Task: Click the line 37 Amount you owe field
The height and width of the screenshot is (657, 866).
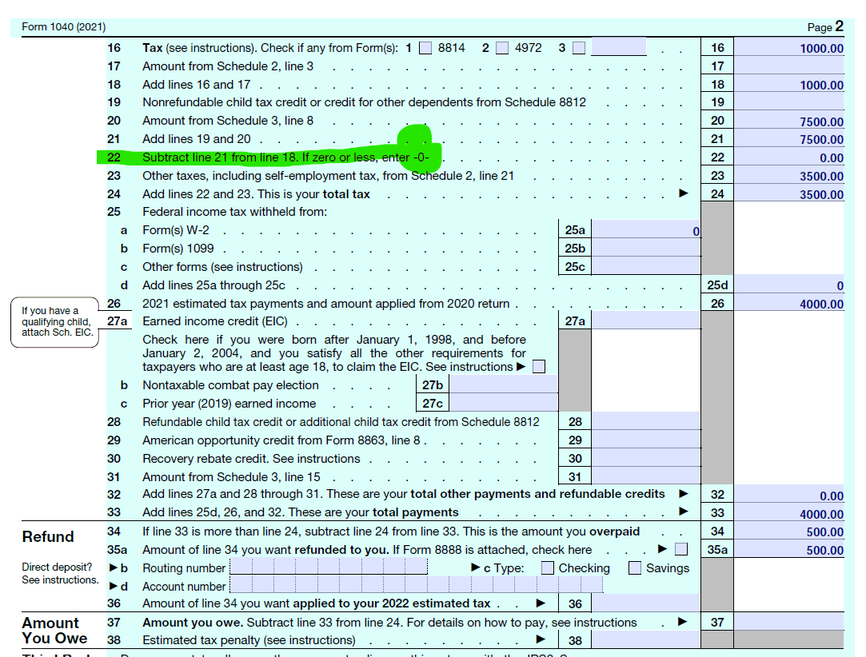Action: (788, 622)
